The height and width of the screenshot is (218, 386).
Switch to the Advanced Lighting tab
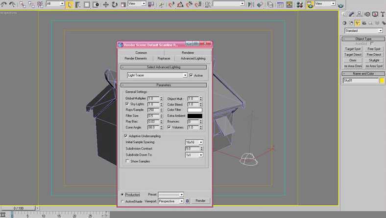(193, 59)
